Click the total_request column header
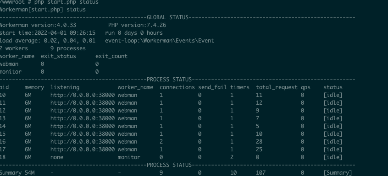The height and width of the screenshot is (176, 388). tap(277, 87)
